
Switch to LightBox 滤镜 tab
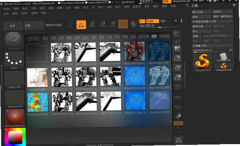point(154,36)
